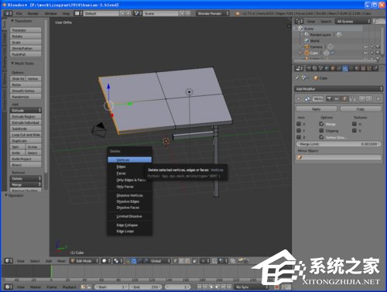Click the Mirror Object field
Screen dimensions: 387x292
pos(338,157)
